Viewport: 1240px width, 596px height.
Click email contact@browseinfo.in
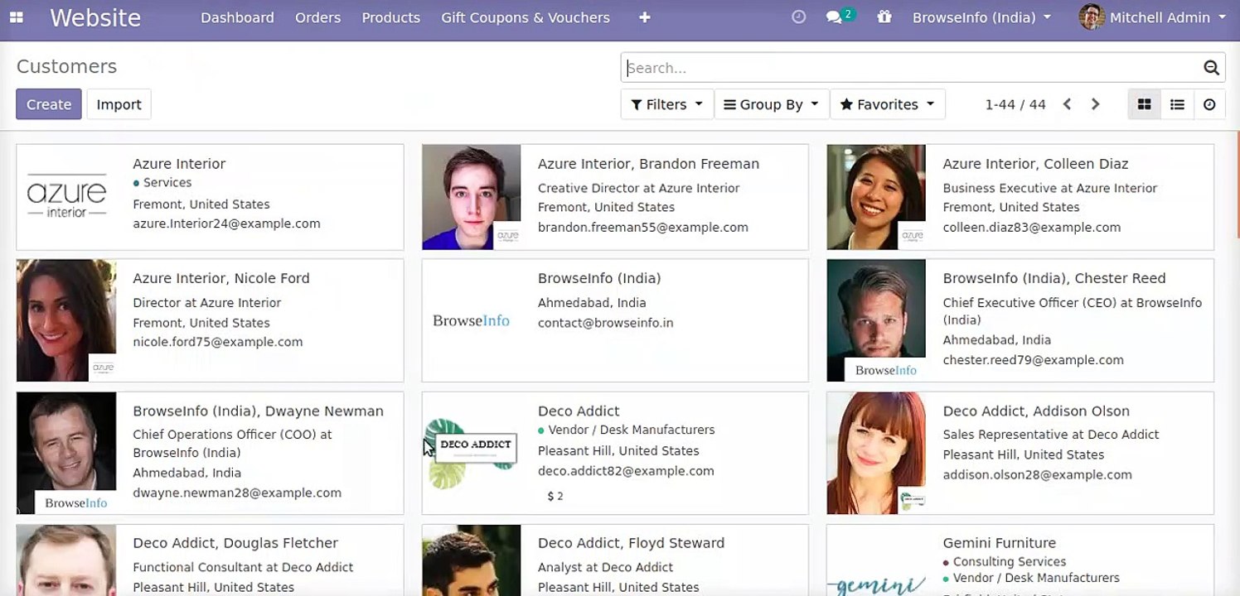pos(605,323)
